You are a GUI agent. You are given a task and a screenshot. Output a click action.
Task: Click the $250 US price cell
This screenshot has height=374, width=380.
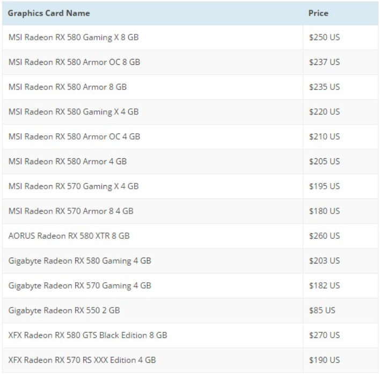[324, 38]
